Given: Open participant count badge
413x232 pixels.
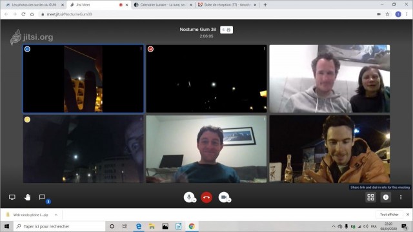Looking at the screenshot, I should (227, 30).
